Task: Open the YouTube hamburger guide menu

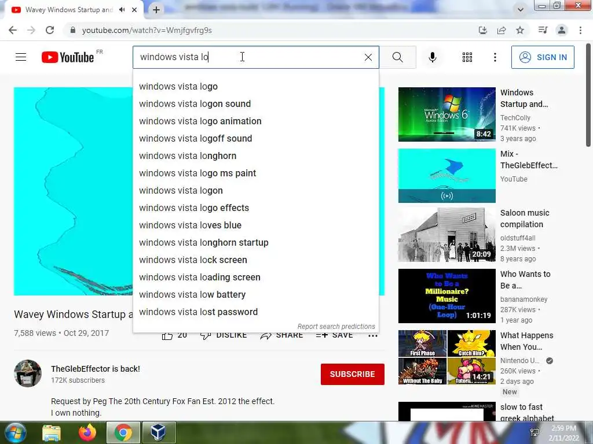Action: pyautogui.click(x=21, y=57)
